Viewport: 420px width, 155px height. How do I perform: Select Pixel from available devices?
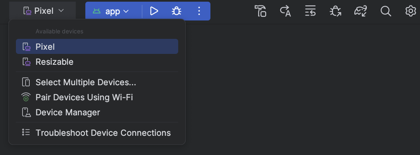coord(97,46)
